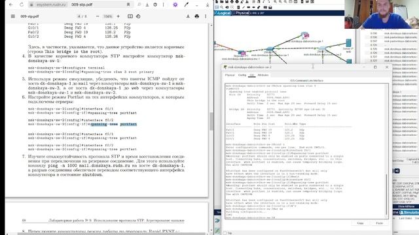Viewport: 419px width, 235px height.
Task: Select the web server device in topology
Action: pyautogui.click(x=348, y=43)
